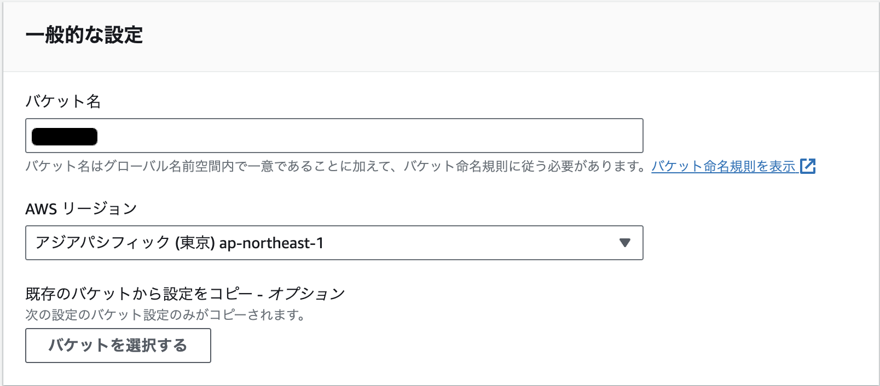Click the (東京) text in region selector

[195, 243]
